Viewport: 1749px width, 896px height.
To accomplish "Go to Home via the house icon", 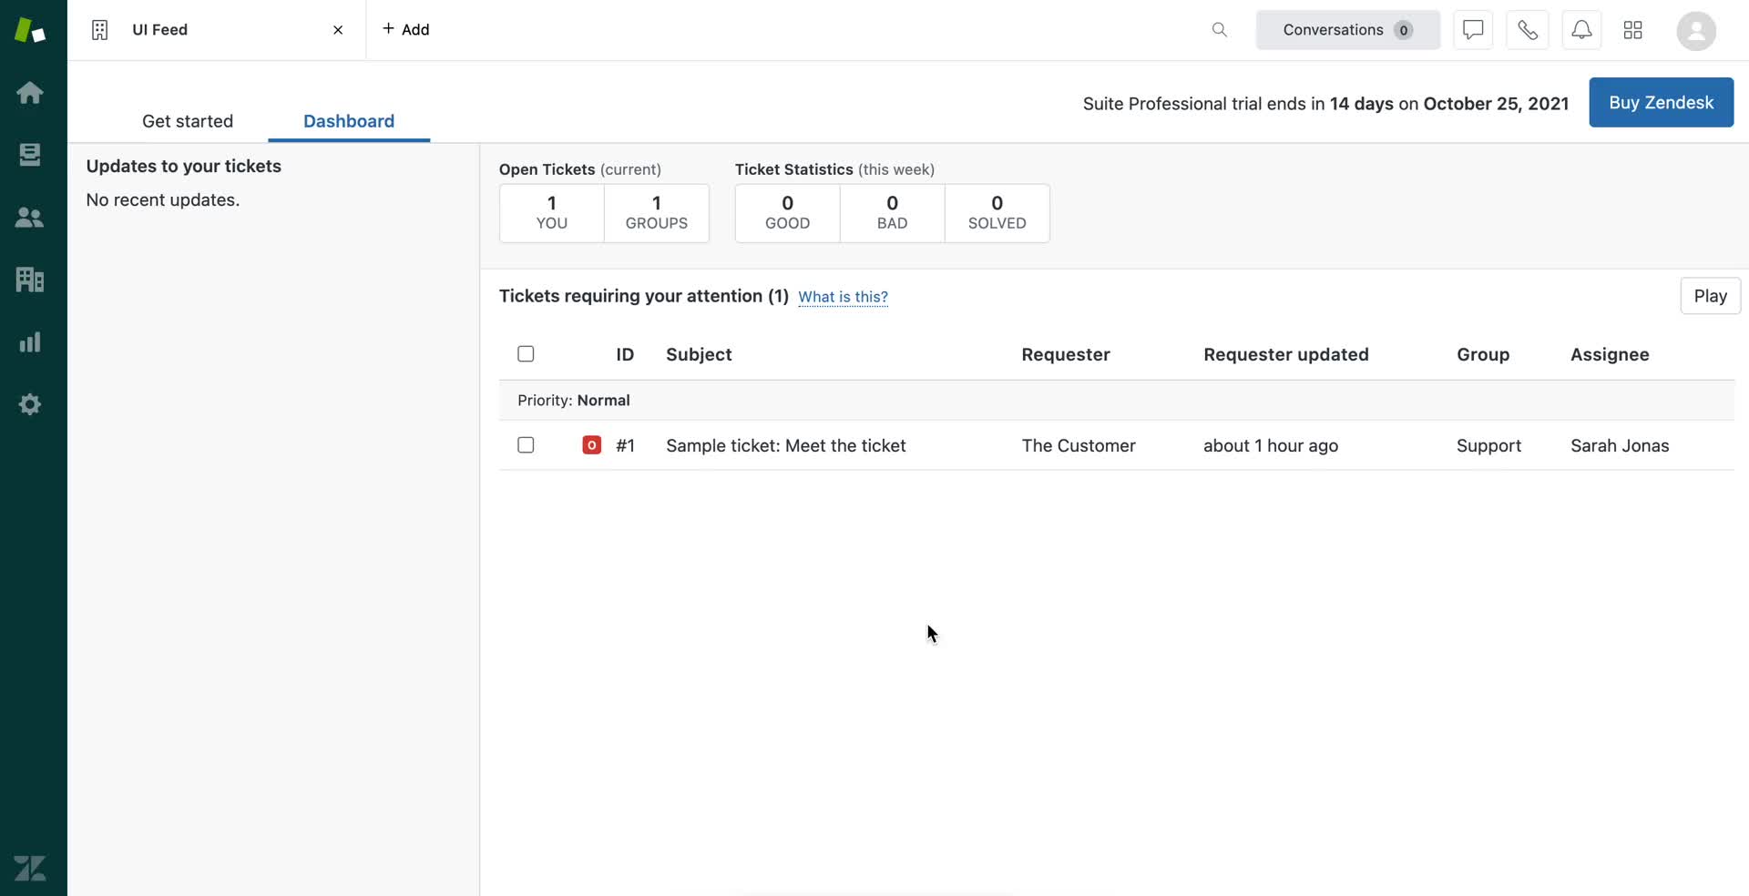I will point(29,92).
